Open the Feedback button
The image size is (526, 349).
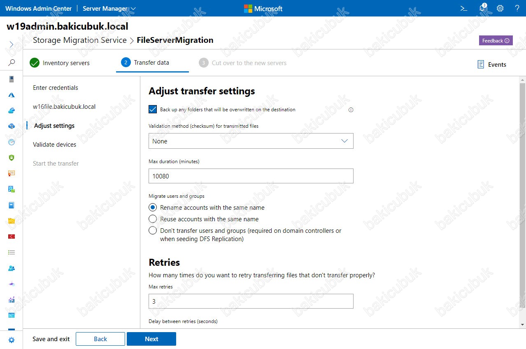point(496,40)
